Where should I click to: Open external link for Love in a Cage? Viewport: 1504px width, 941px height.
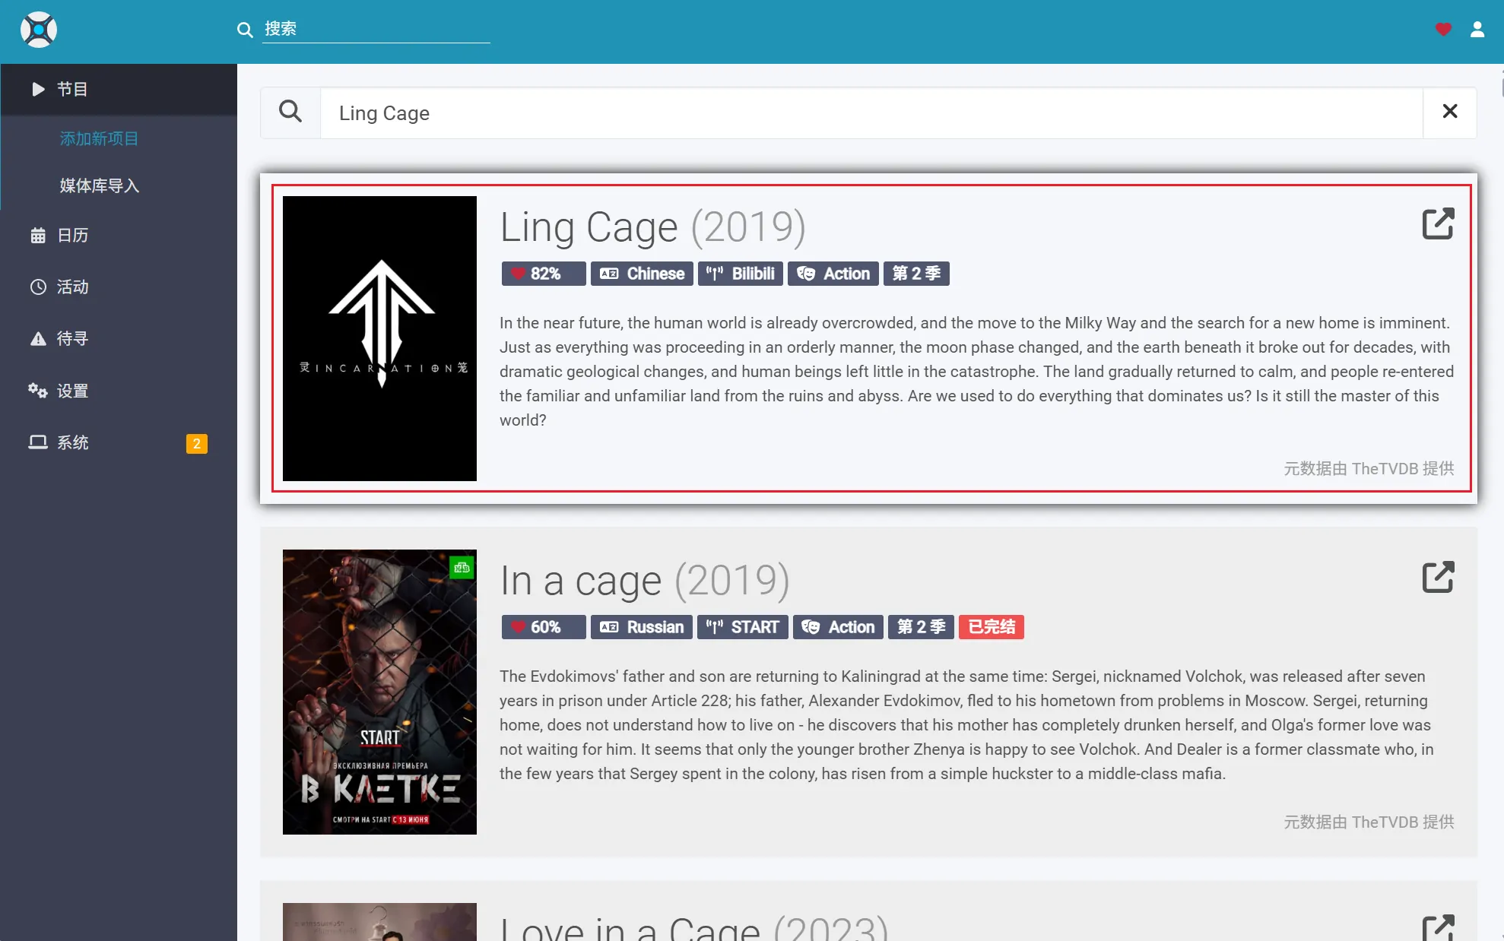[1438, 927]
